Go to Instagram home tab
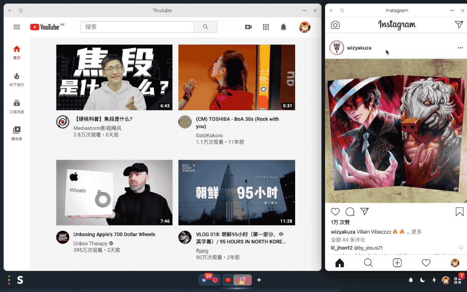The height and width of the screenshot is (292, 467). 340,263
